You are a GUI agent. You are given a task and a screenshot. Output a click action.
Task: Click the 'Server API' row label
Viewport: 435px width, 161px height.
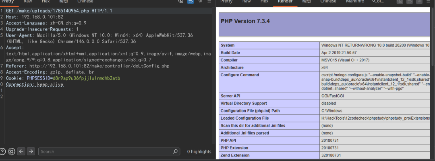(x=230, y=96)
